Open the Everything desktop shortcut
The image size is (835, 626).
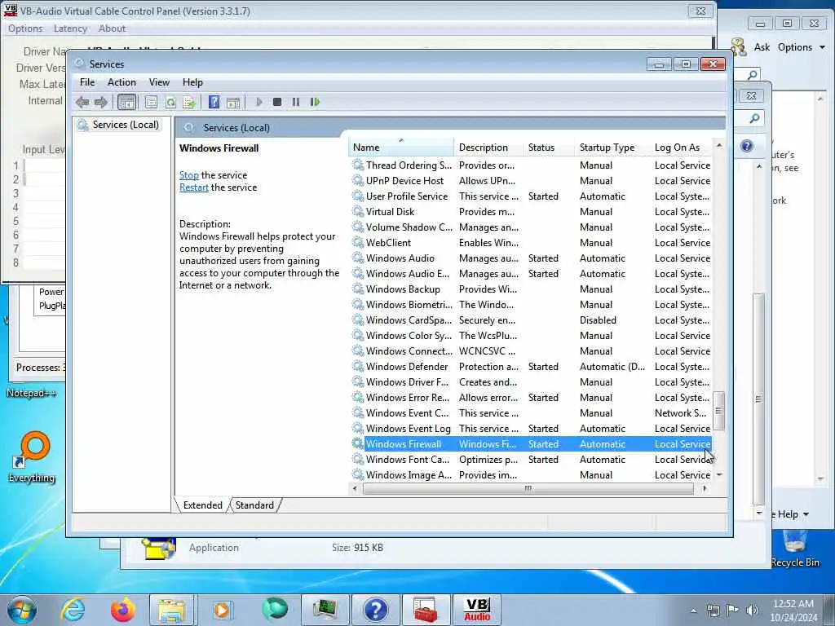point(32,457)
